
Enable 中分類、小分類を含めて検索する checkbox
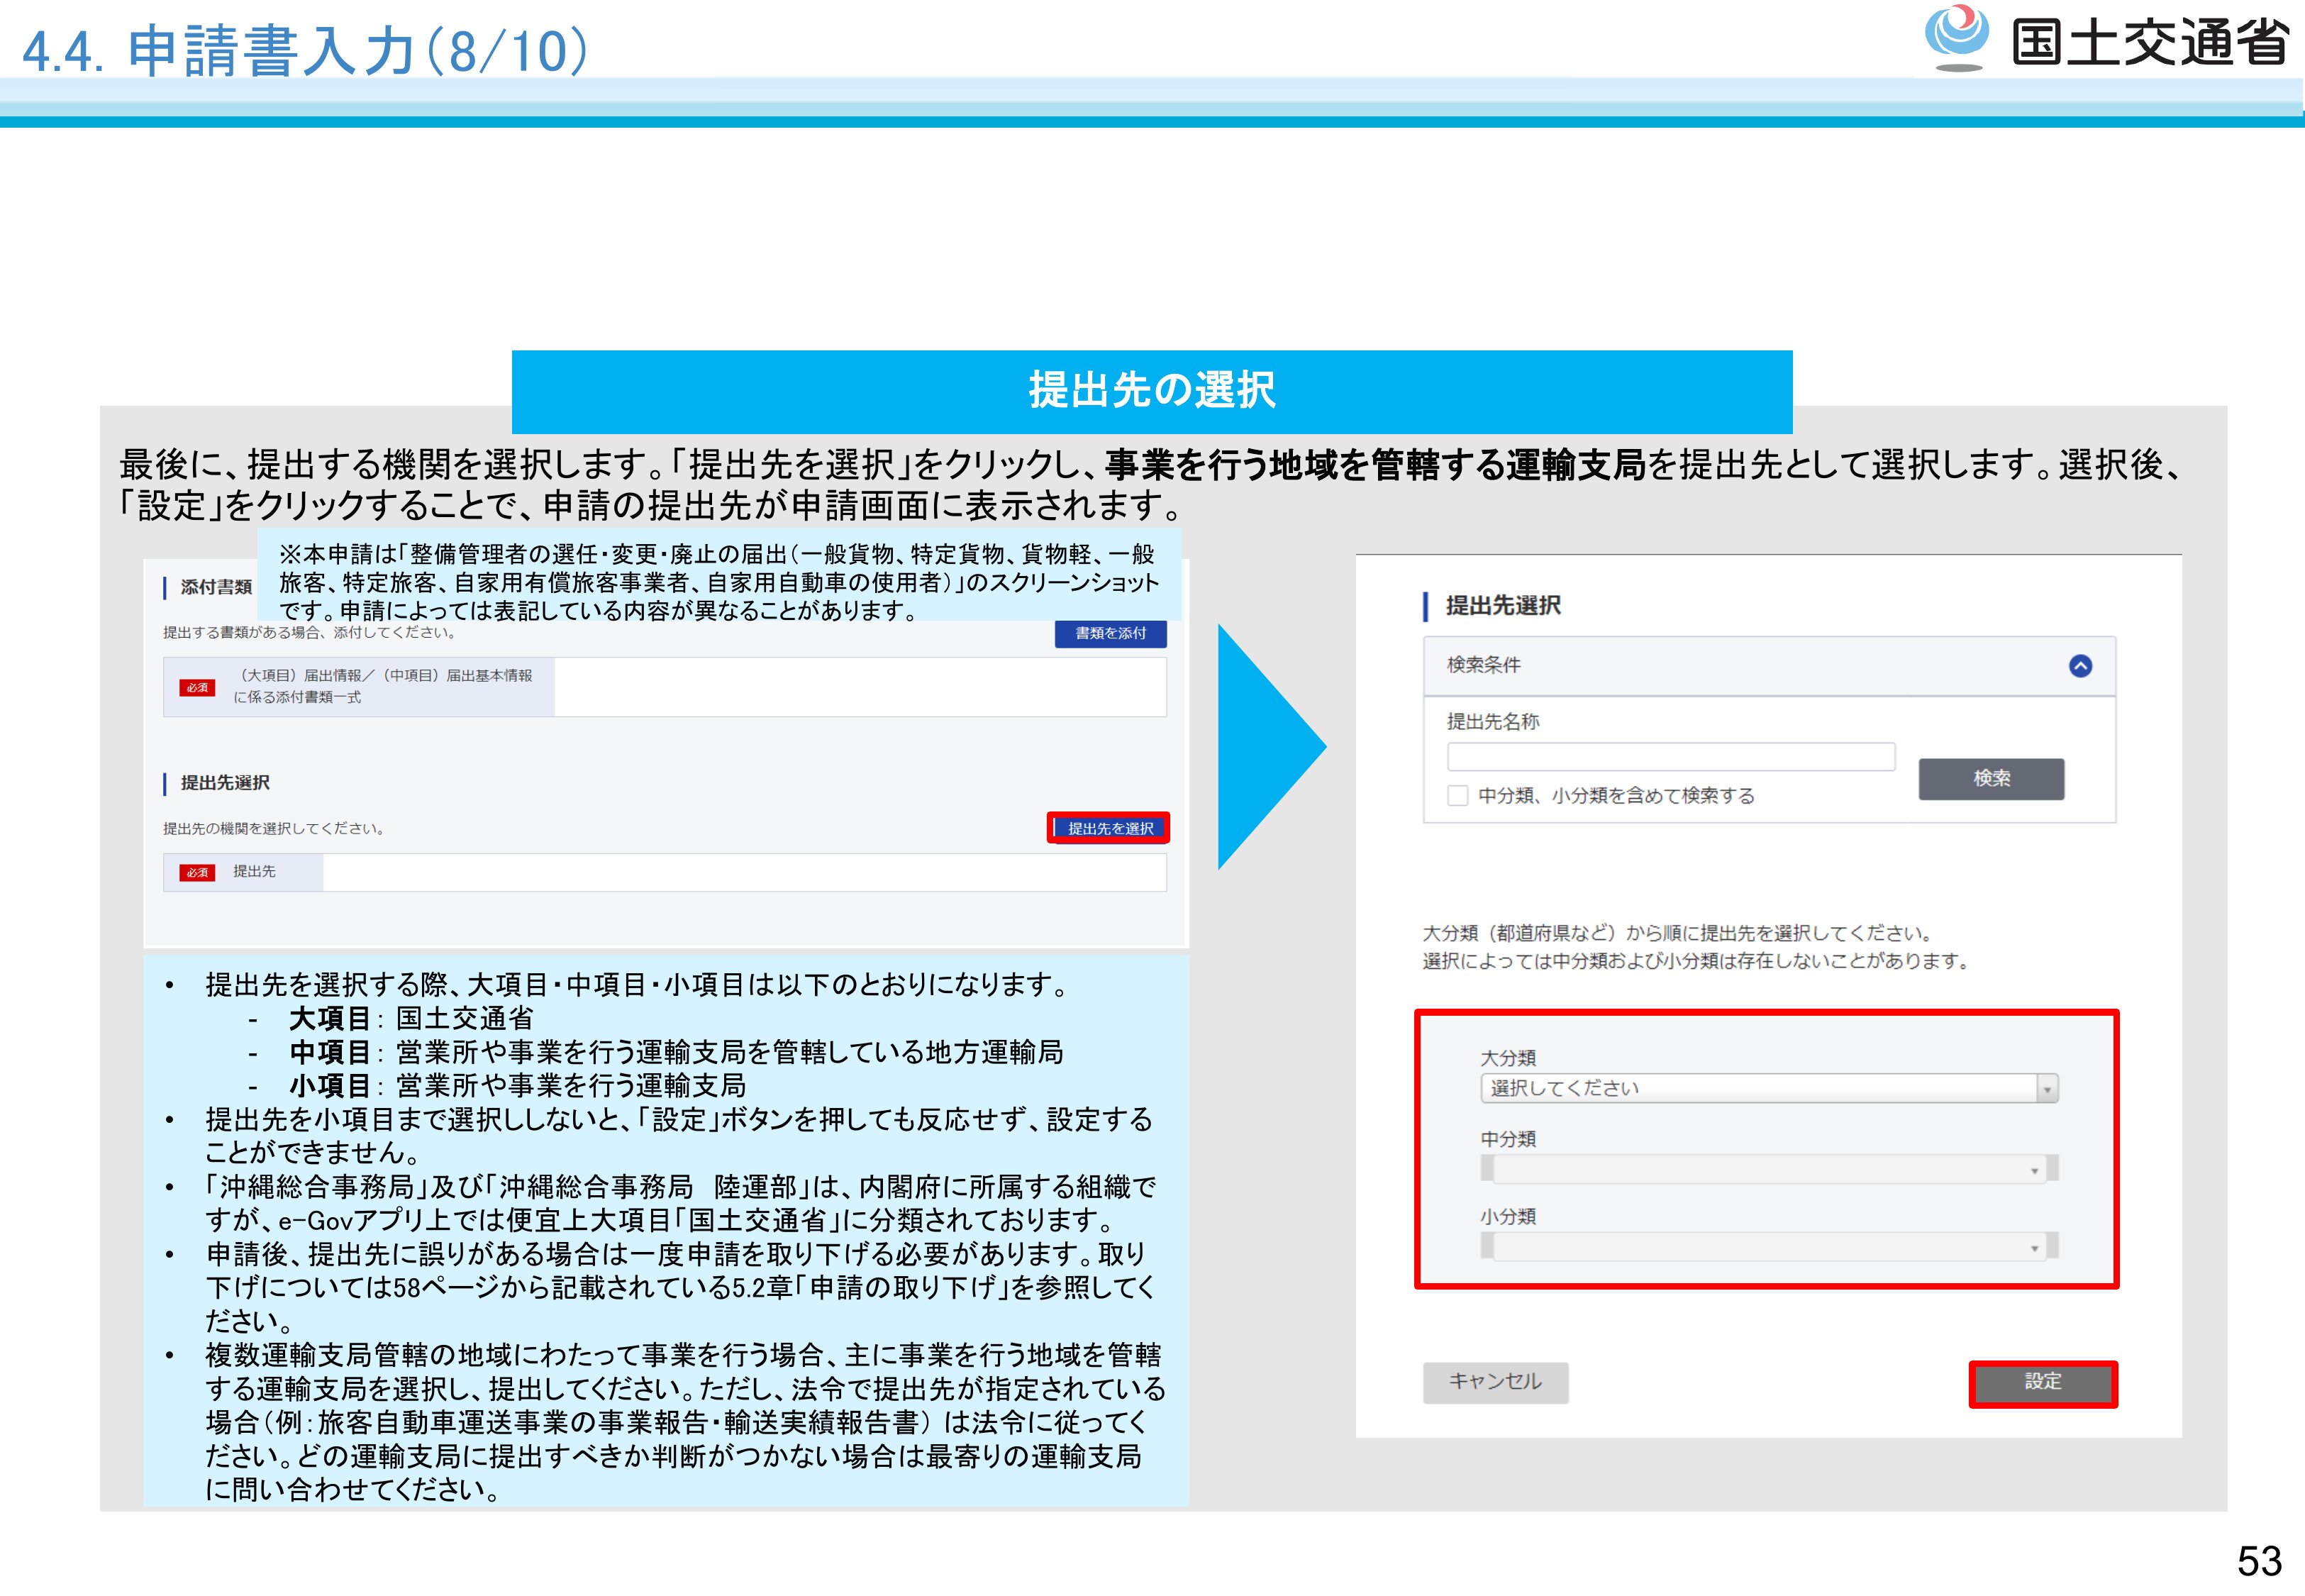(x=1457, y=796)
